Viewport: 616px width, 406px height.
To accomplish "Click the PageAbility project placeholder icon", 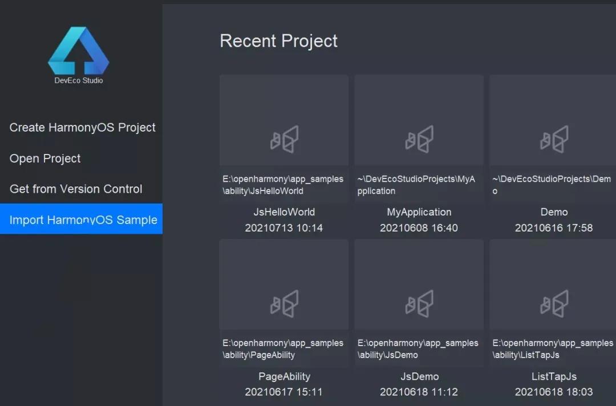I will (x=284, y=303).
